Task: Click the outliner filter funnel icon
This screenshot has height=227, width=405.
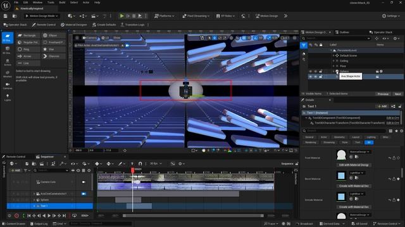Action: tap(304, 45)
